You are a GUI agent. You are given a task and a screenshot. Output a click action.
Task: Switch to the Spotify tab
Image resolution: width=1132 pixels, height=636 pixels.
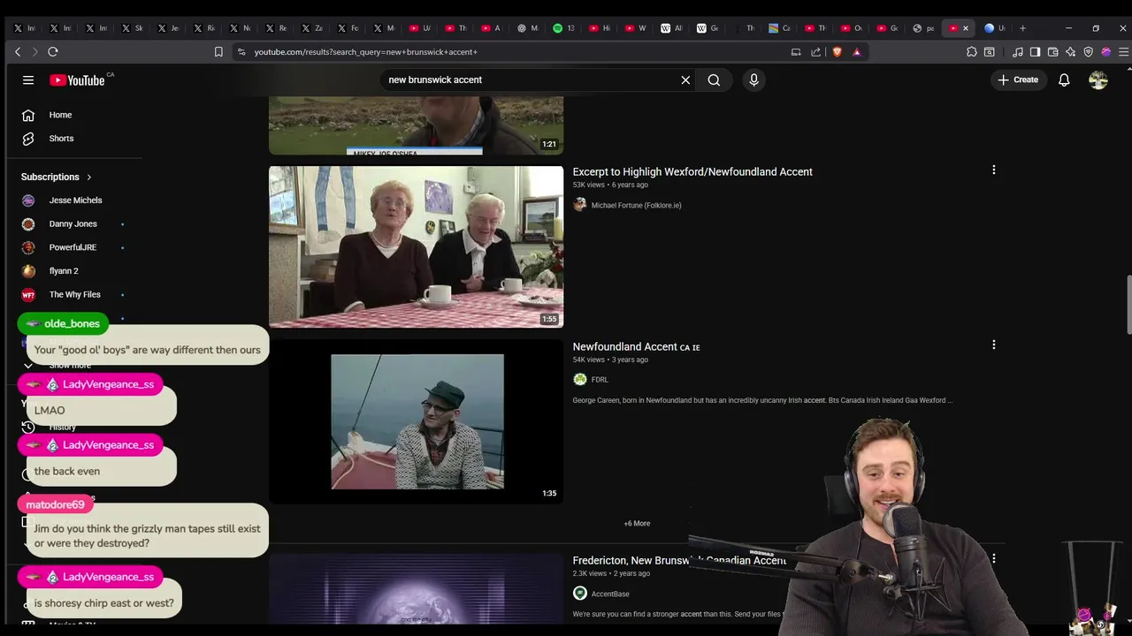click(x=564, y=28)
